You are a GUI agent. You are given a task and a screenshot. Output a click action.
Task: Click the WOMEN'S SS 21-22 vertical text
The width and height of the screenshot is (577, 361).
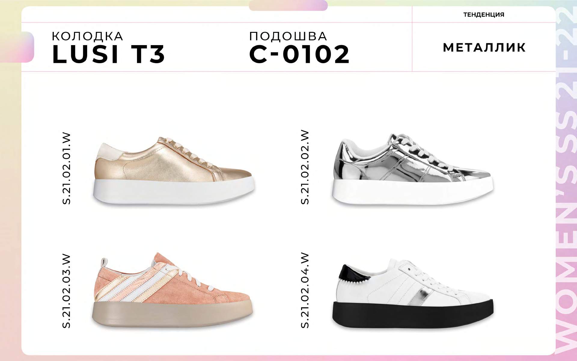click(x=566, y=180)
